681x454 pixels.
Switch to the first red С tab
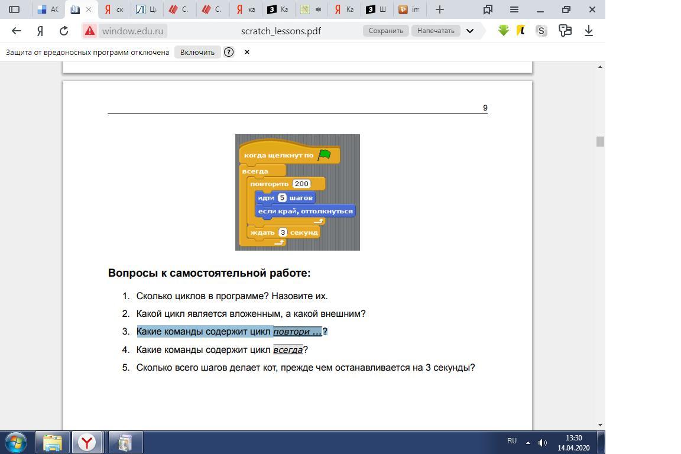[179, 9]
